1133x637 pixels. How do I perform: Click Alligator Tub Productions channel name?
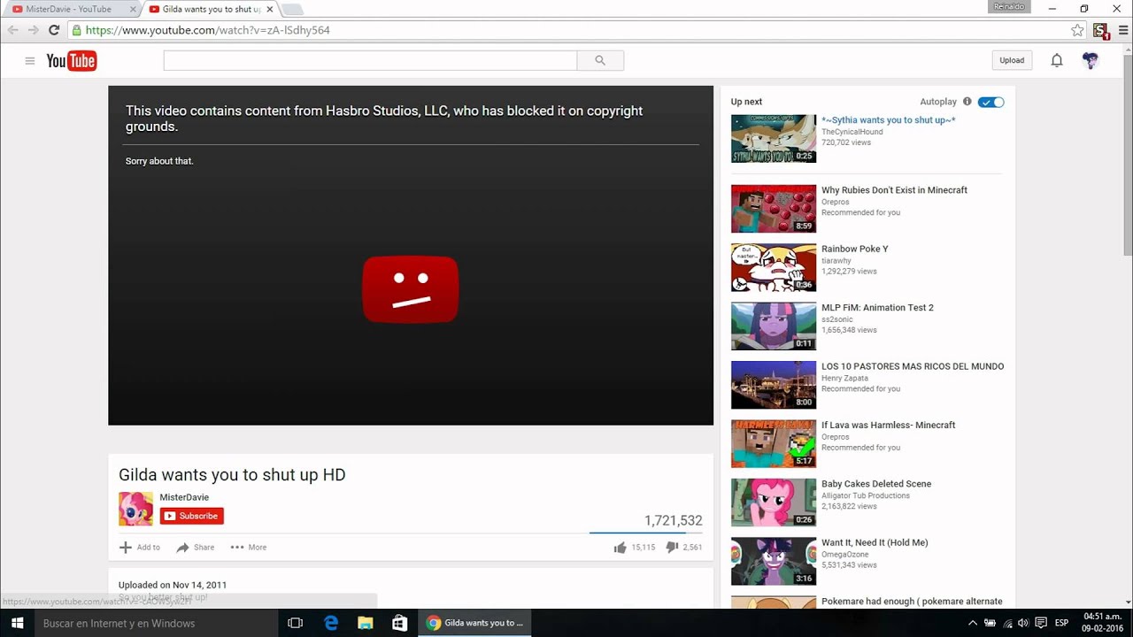[864, 495]
